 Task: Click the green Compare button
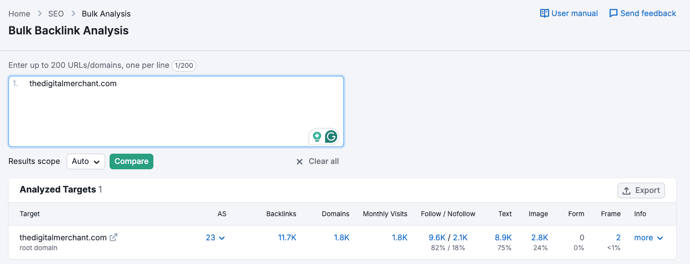[x=131, y=162]
